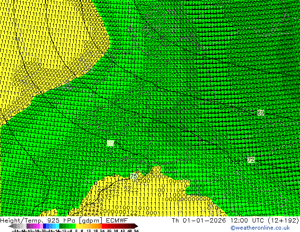Click the (12+192) forecast hour text
Screen dimensions: 300x232
point(283,220)
